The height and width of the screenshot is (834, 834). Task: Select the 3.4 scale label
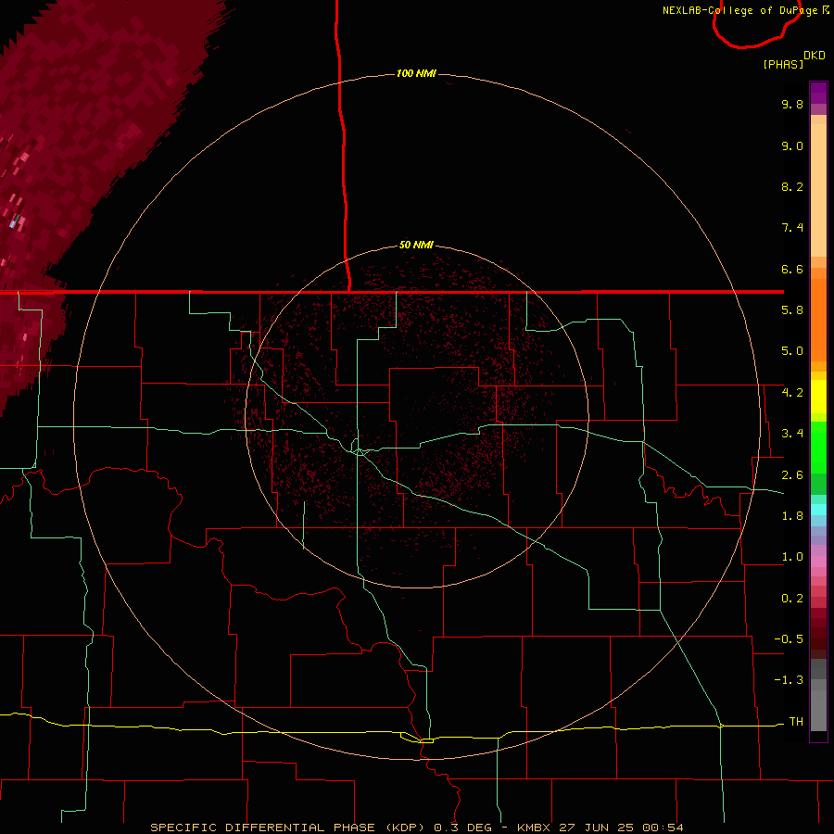(x=792, y=434)
